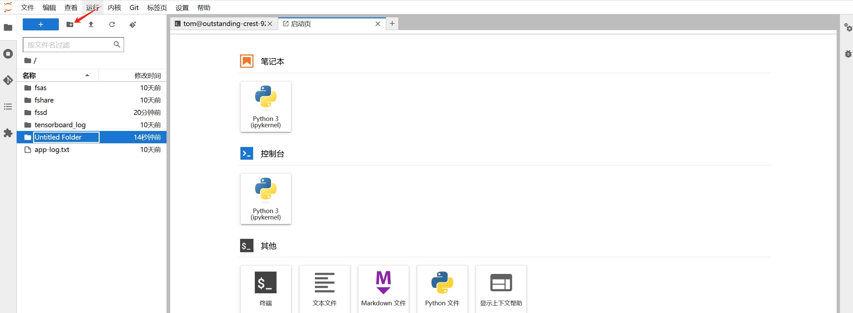Create a new text file (文本文件)
This screenshot has width=853, height=313.
(x=325, y=289)
